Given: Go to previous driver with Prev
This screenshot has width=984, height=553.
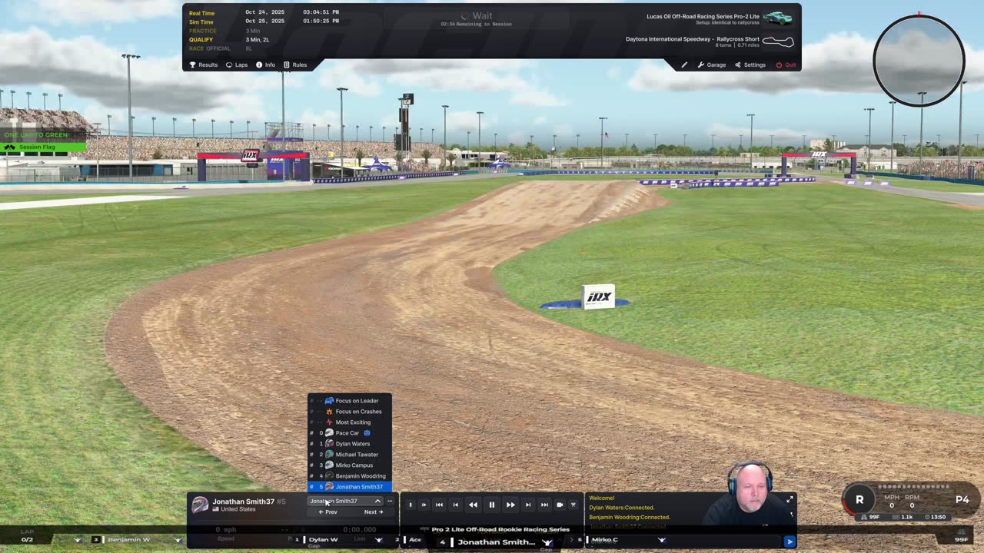Looking at the screenshot, I should [x=328, y=512].
